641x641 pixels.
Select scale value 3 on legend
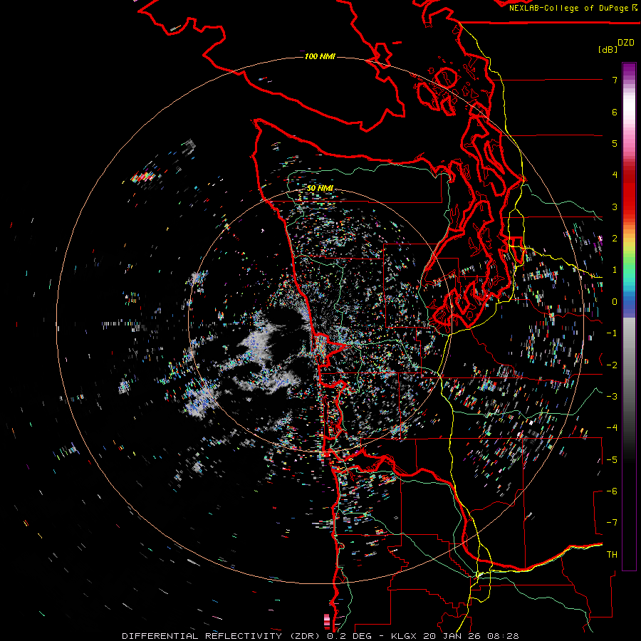click(615, 207)
